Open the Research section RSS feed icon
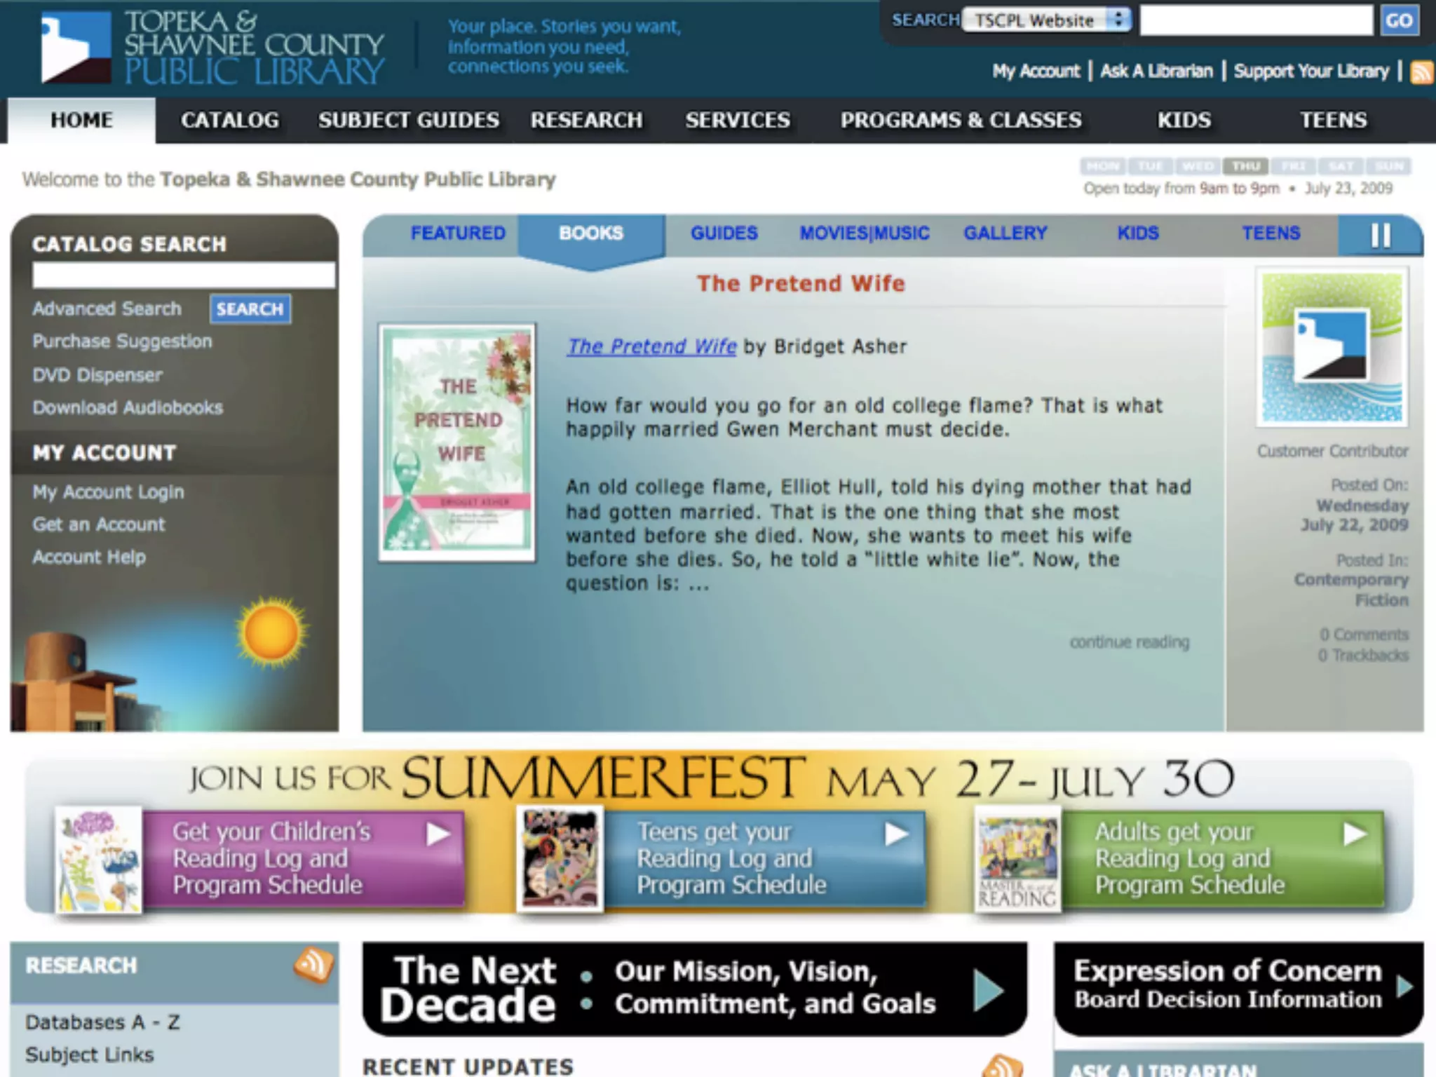Image resolution: width=1436 pixels, height=1077 pixels. pyautogui.click(x=313, y=965)
